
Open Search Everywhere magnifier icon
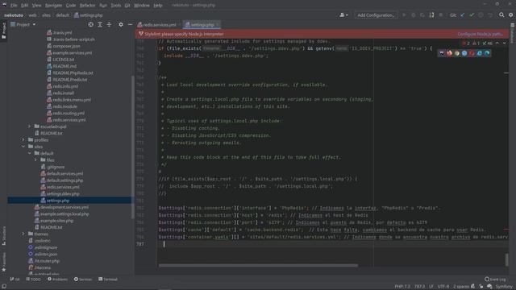click(501, 15)
